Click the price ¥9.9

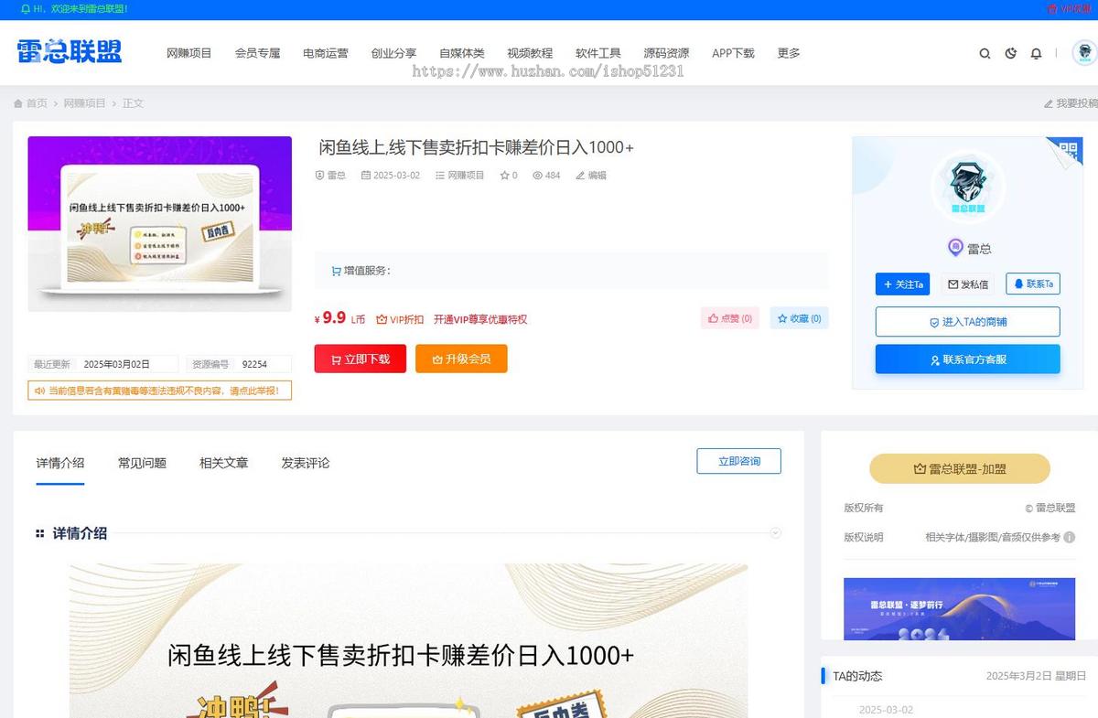click(330, 318)
